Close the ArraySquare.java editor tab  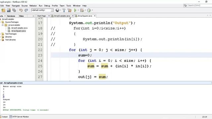95,16
